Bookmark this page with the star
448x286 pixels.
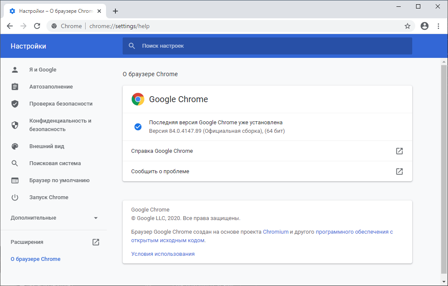(408, 26)
